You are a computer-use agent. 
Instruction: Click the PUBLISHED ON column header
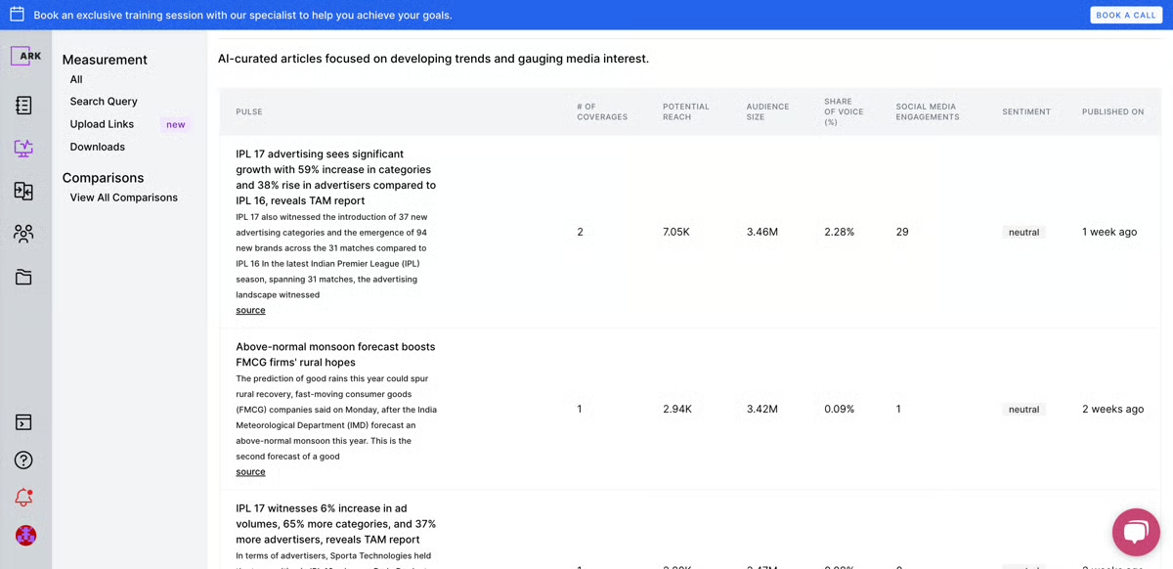pos(1112,111)
